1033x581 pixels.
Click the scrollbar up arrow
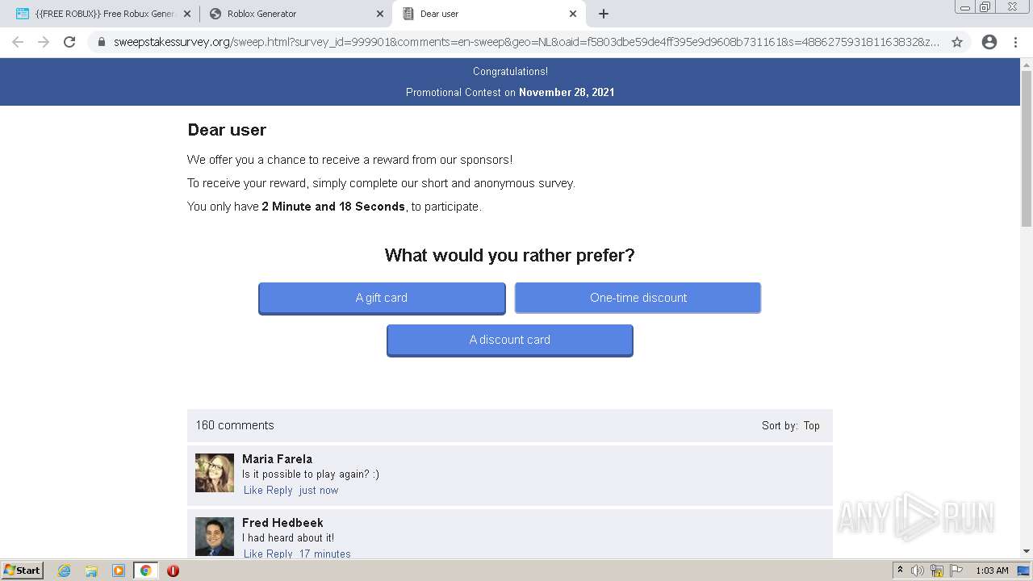1027,65
